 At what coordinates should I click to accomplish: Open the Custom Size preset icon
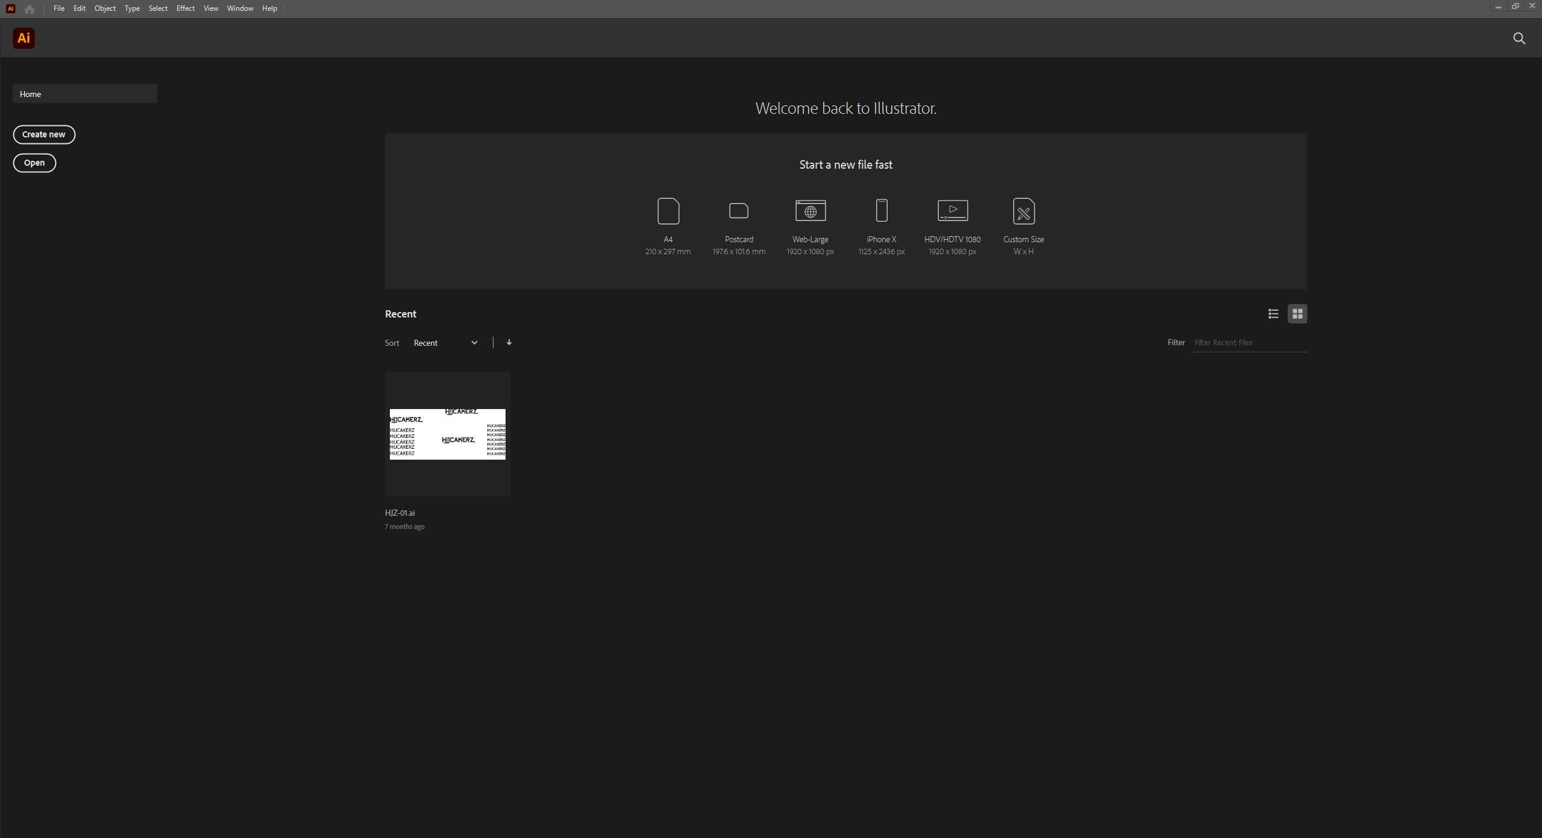point(1024,211)
